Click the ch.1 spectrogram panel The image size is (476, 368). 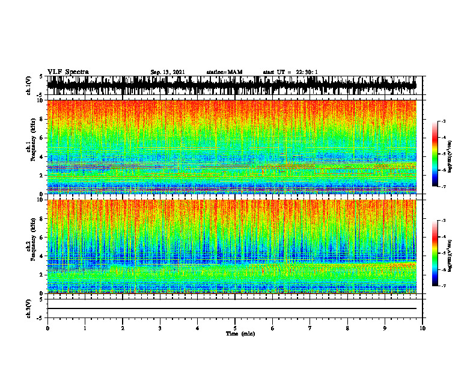pos(231,147)
